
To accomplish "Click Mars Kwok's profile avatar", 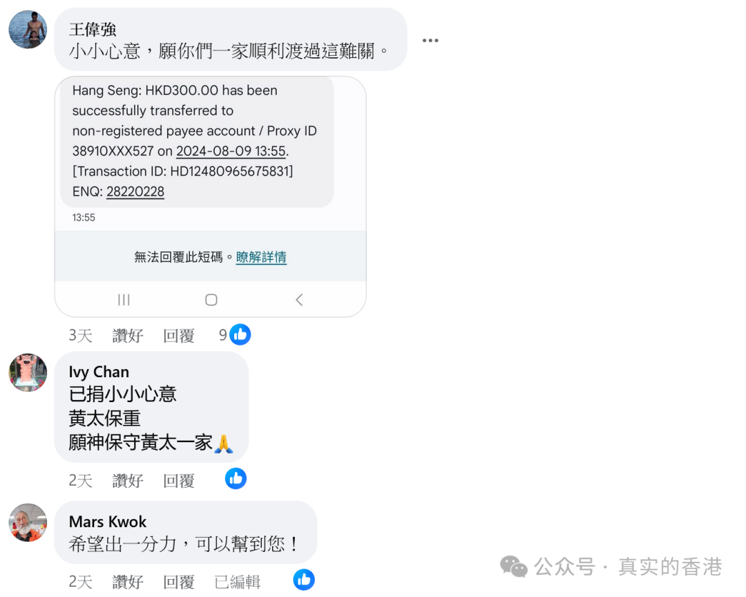I will pos(28,522).
